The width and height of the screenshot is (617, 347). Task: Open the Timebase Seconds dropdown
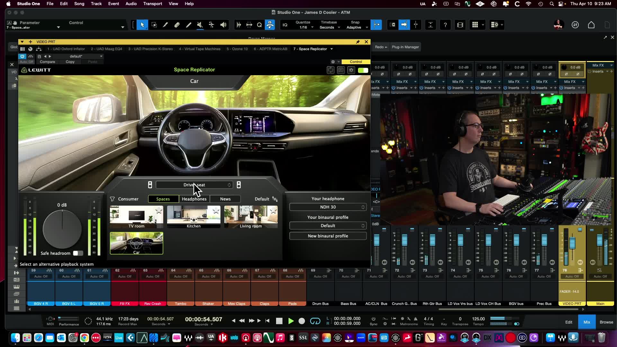coord(330,27)
